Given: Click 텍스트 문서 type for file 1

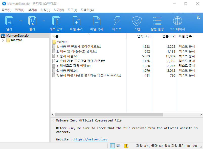Looking at the screenshot, I should coord(187,46).
